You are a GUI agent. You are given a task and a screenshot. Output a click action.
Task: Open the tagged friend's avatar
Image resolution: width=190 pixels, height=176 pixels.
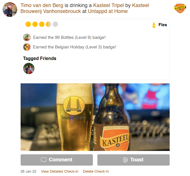[x=29, y=68]
